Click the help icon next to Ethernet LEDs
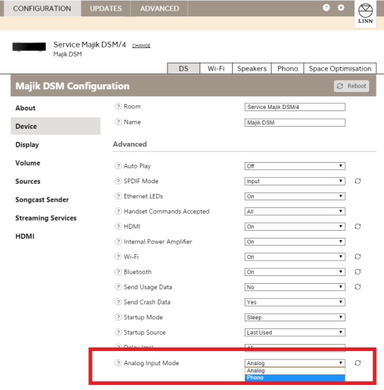The width and height of the screenshot is (384, 390). pos(118,196)
